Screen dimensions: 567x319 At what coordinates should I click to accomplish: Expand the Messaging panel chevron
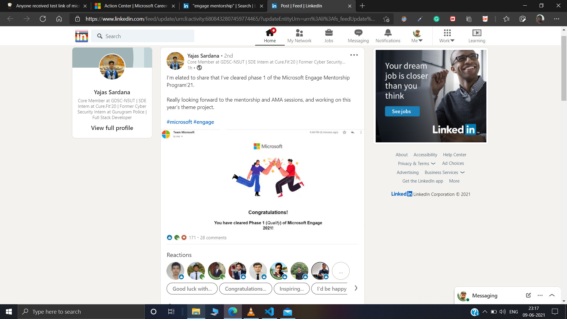pyautogui.click(x=552, y=295)
